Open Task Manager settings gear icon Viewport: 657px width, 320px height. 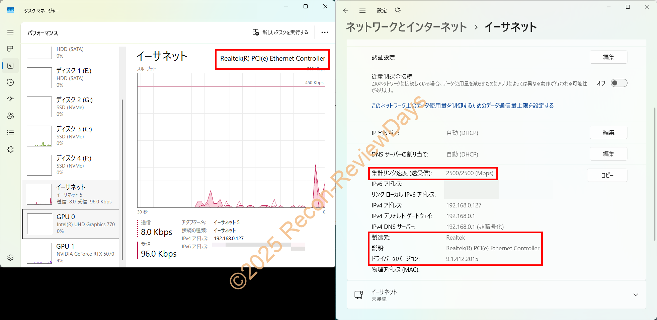coord(10,258)
